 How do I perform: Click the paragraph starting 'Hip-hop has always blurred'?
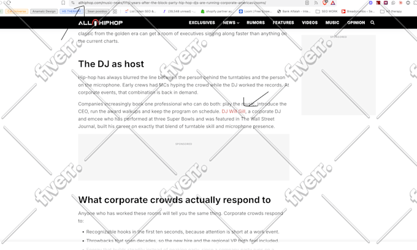[183, 85]
